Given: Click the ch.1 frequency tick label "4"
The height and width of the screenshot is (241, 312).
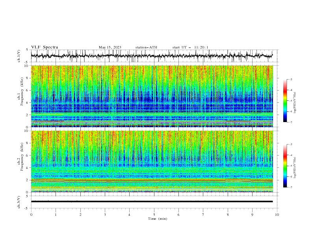Looking at the screenshot, I should 28,103.
